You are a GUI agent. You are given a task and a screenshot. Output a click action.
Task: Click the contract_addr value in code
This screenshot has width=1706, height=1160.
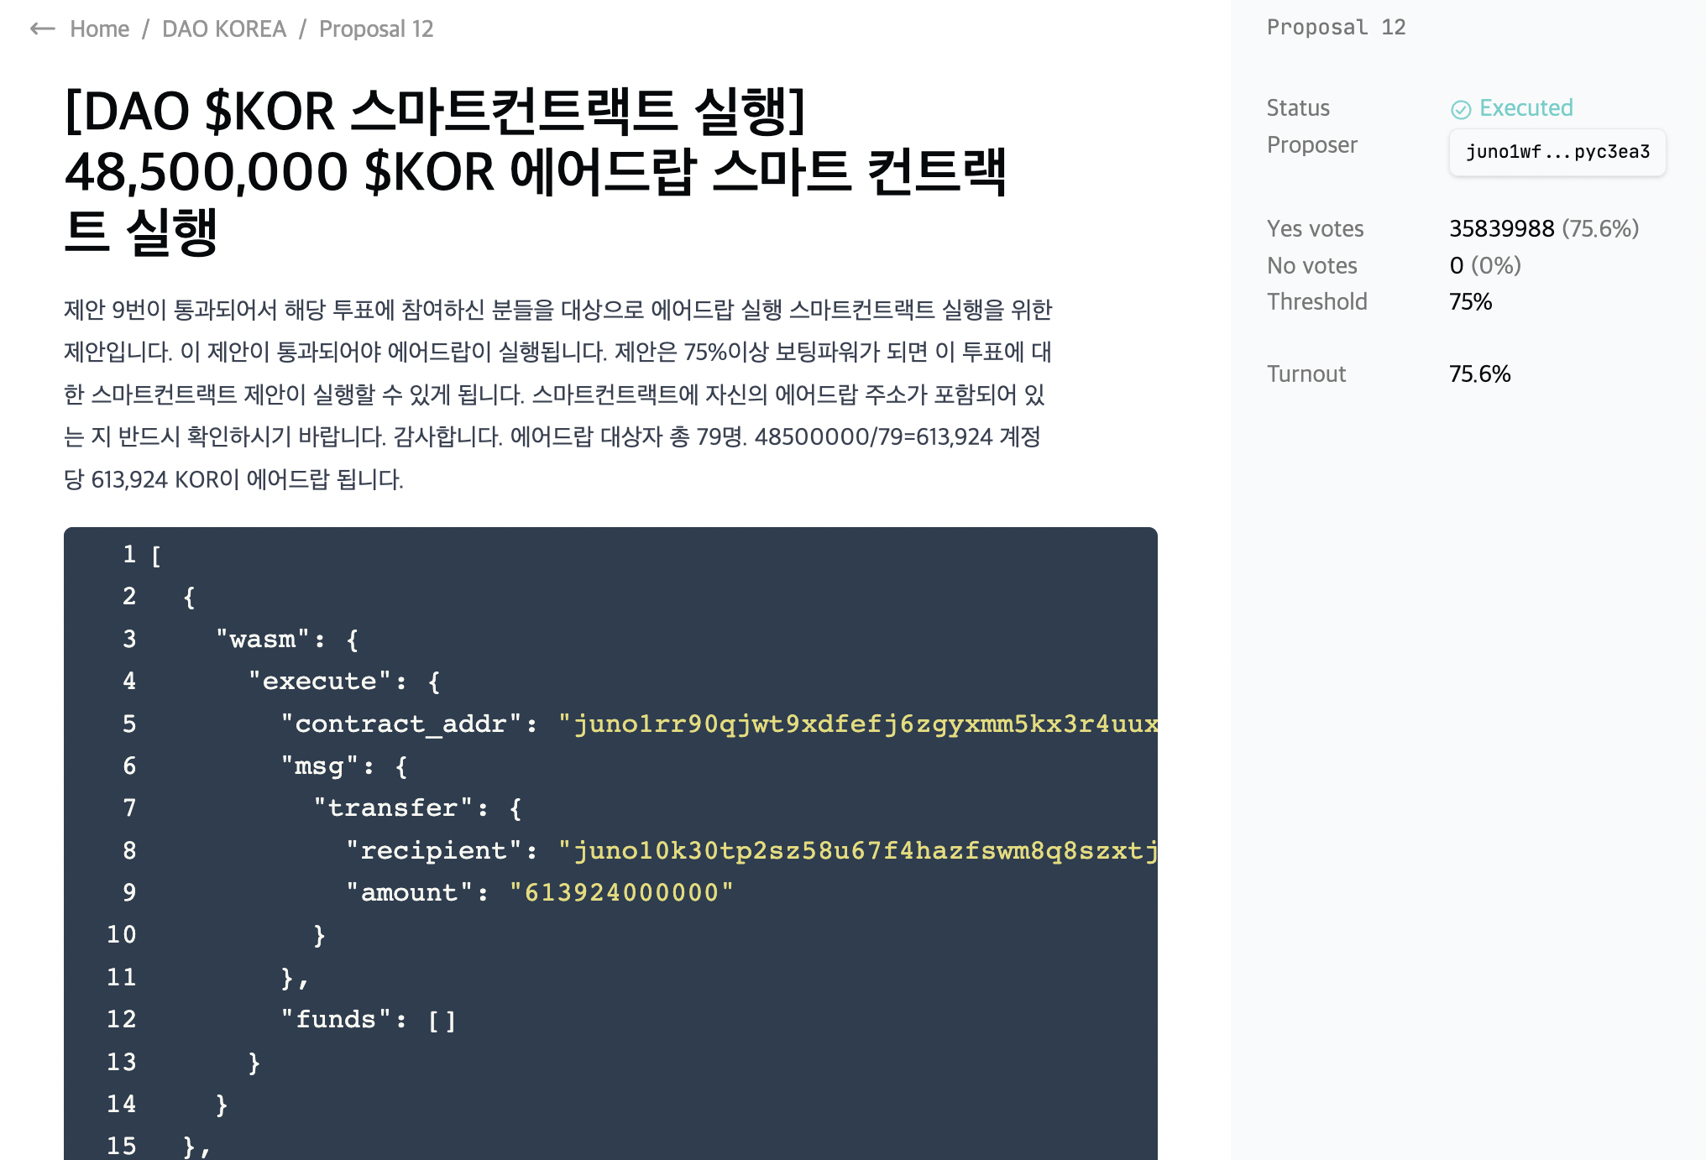[x=856, y=724]
